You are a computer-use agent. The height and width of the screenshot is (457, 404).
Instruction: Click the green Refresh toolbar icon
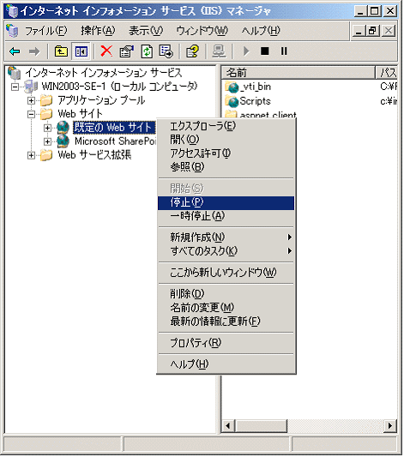pyautogui.click(x=147, y=51)
